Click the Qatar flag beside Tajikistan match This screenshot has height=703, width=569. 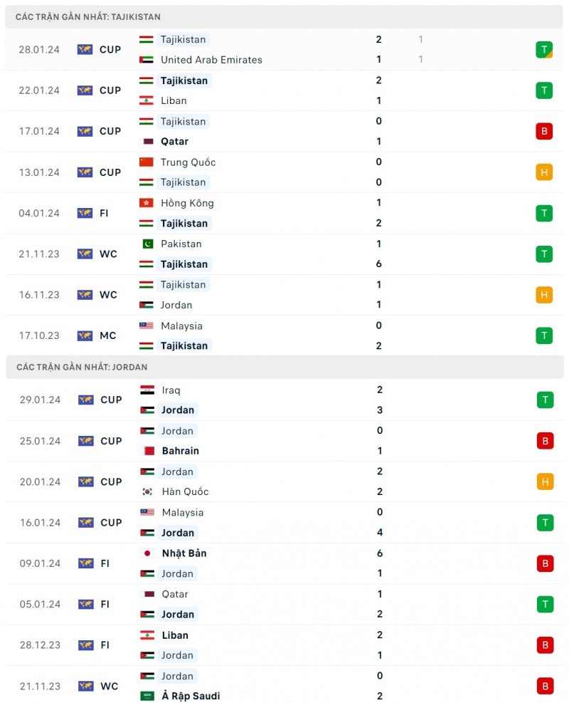point(148,142)
